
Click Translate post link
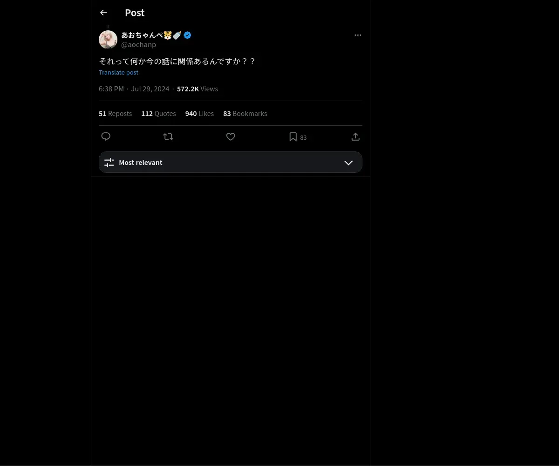118,72
